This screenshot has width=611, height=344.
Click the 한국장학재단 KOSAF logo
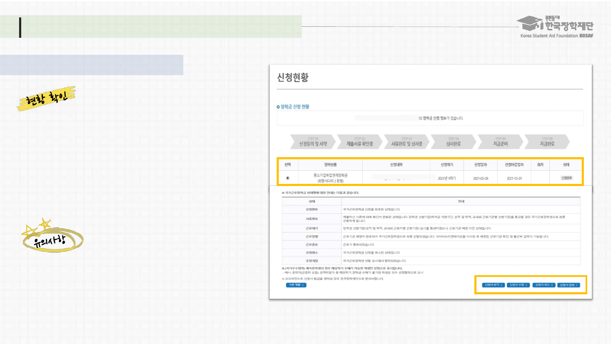coord(557,27)
